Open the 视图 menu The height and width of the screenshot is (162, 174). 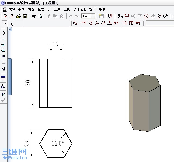(x=31, y=9)
